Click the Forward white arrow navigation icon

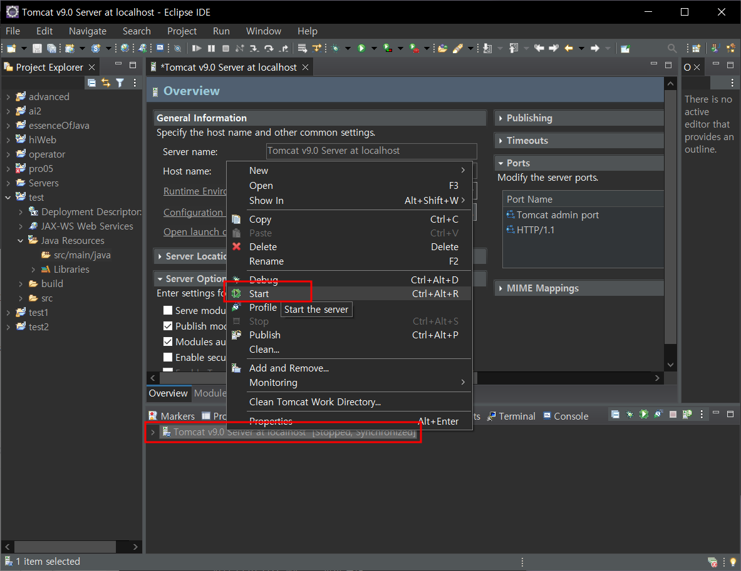pyautogui.click(x=595, y=48)
